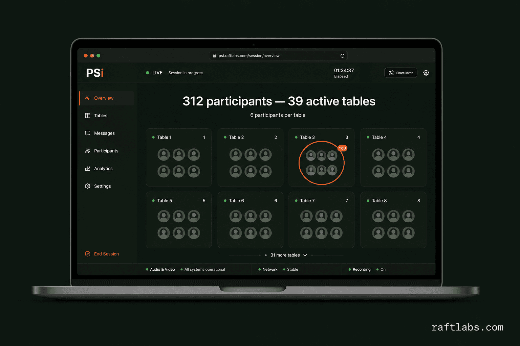Click the YOU badge on Table 3
The height and width of the screenshot is (346, 520).
click(x=342, y=148)
